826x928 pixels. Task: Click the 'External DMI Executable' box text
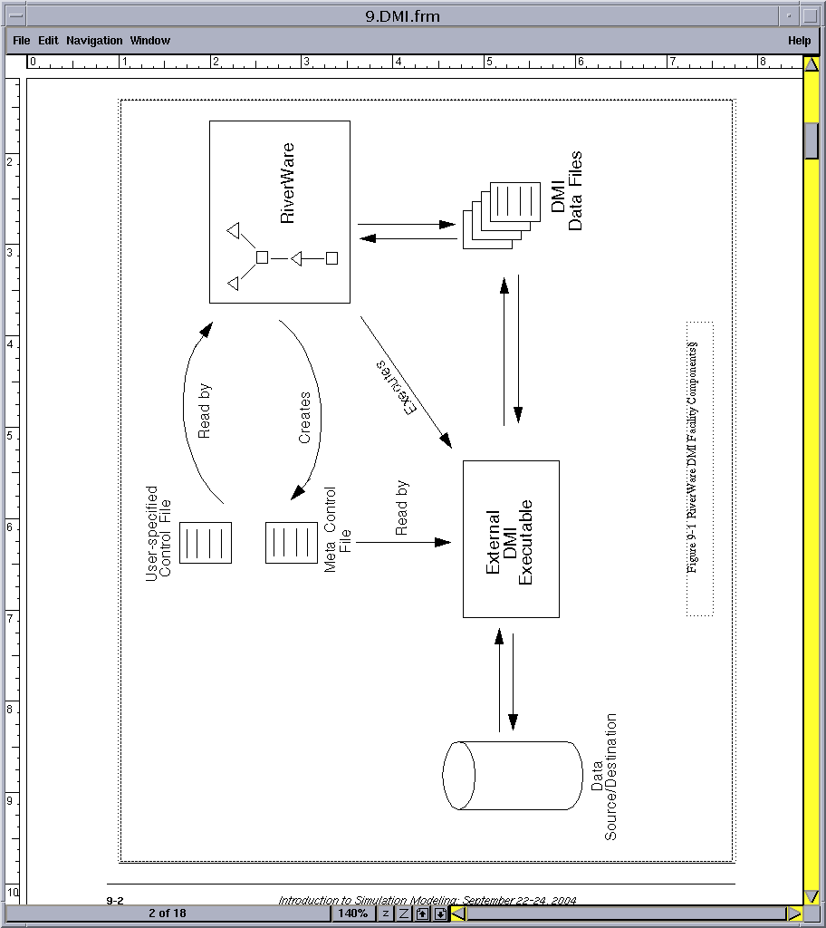tap(509, 542)
